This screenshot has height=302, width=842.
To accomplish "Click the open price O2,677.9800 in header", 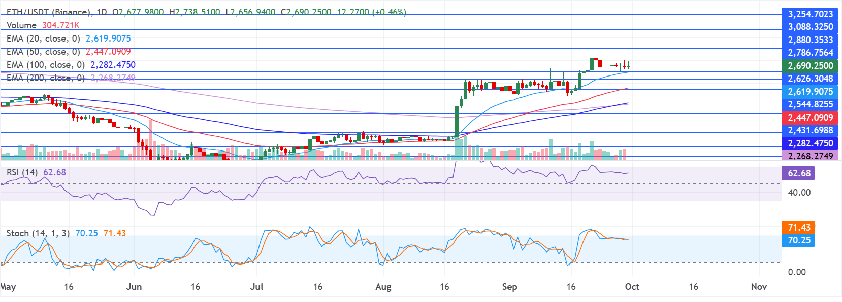I will tap(138, 12).
